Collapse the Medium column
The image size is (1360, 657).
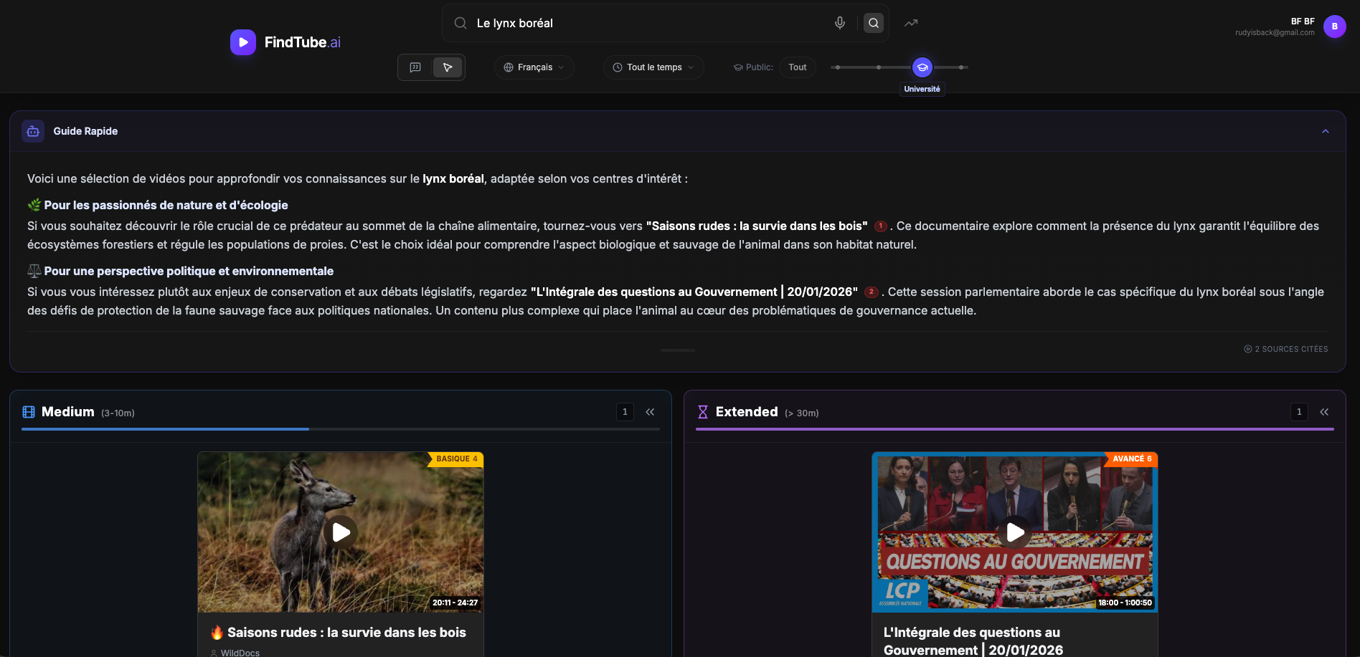(650, 412)
